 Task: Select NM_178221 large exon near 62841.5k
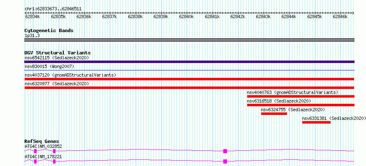[225, 161]
